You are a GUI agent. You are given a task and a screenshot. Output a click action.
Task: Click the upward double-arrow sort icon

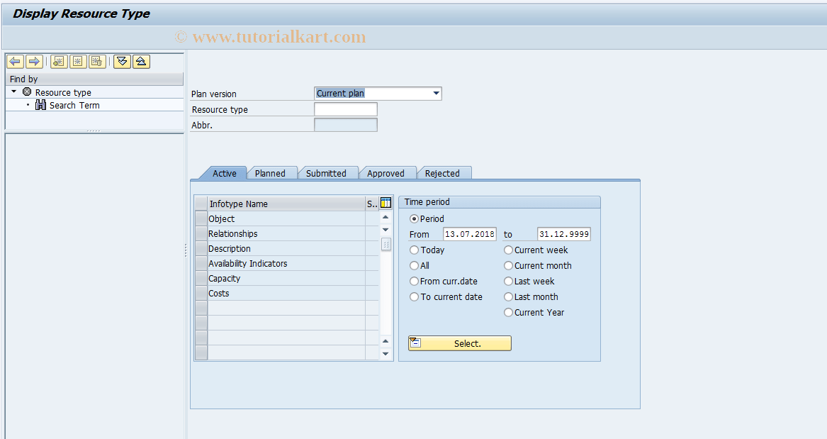click(140, 61)
